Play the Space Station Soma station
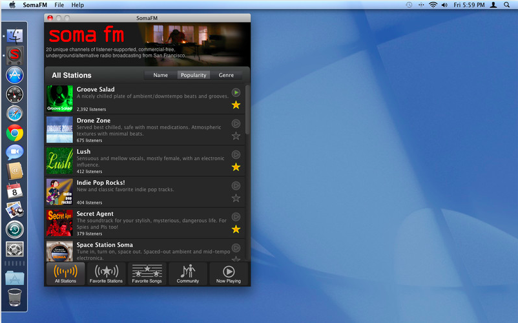The image size is (518, 323). tap(236, 247)
